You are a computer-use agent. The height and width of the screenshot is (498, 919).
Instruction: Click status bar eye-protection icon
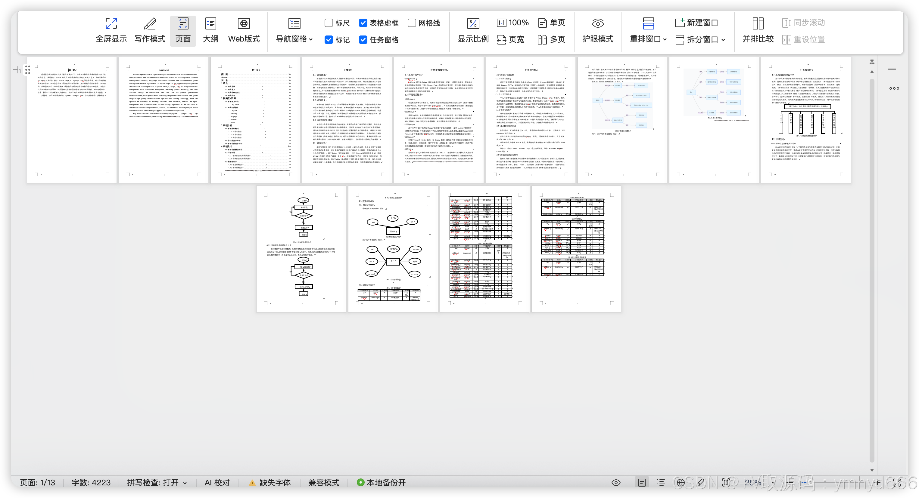point(616,483)
